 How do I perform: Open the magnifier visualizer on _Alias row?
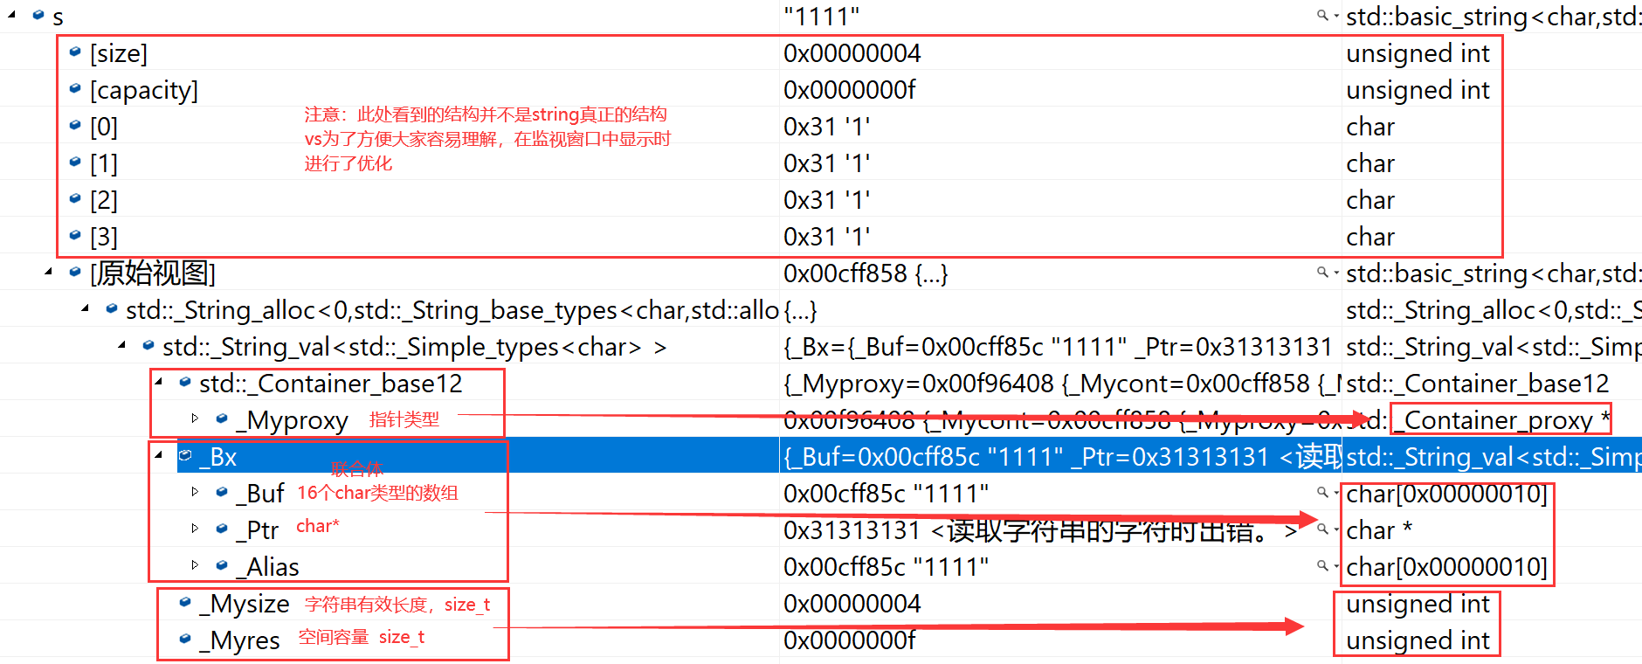coord(1324,565)
